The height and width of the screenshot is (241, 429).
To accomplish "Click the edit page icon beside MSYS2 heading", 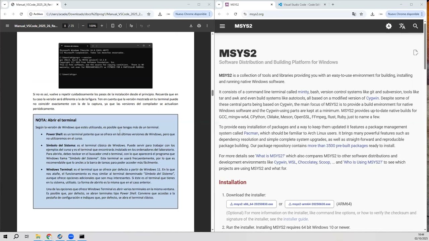I will coord(416,53).
